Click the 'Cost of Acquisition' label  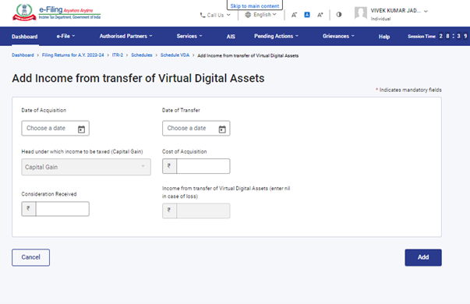click(185, 152)
